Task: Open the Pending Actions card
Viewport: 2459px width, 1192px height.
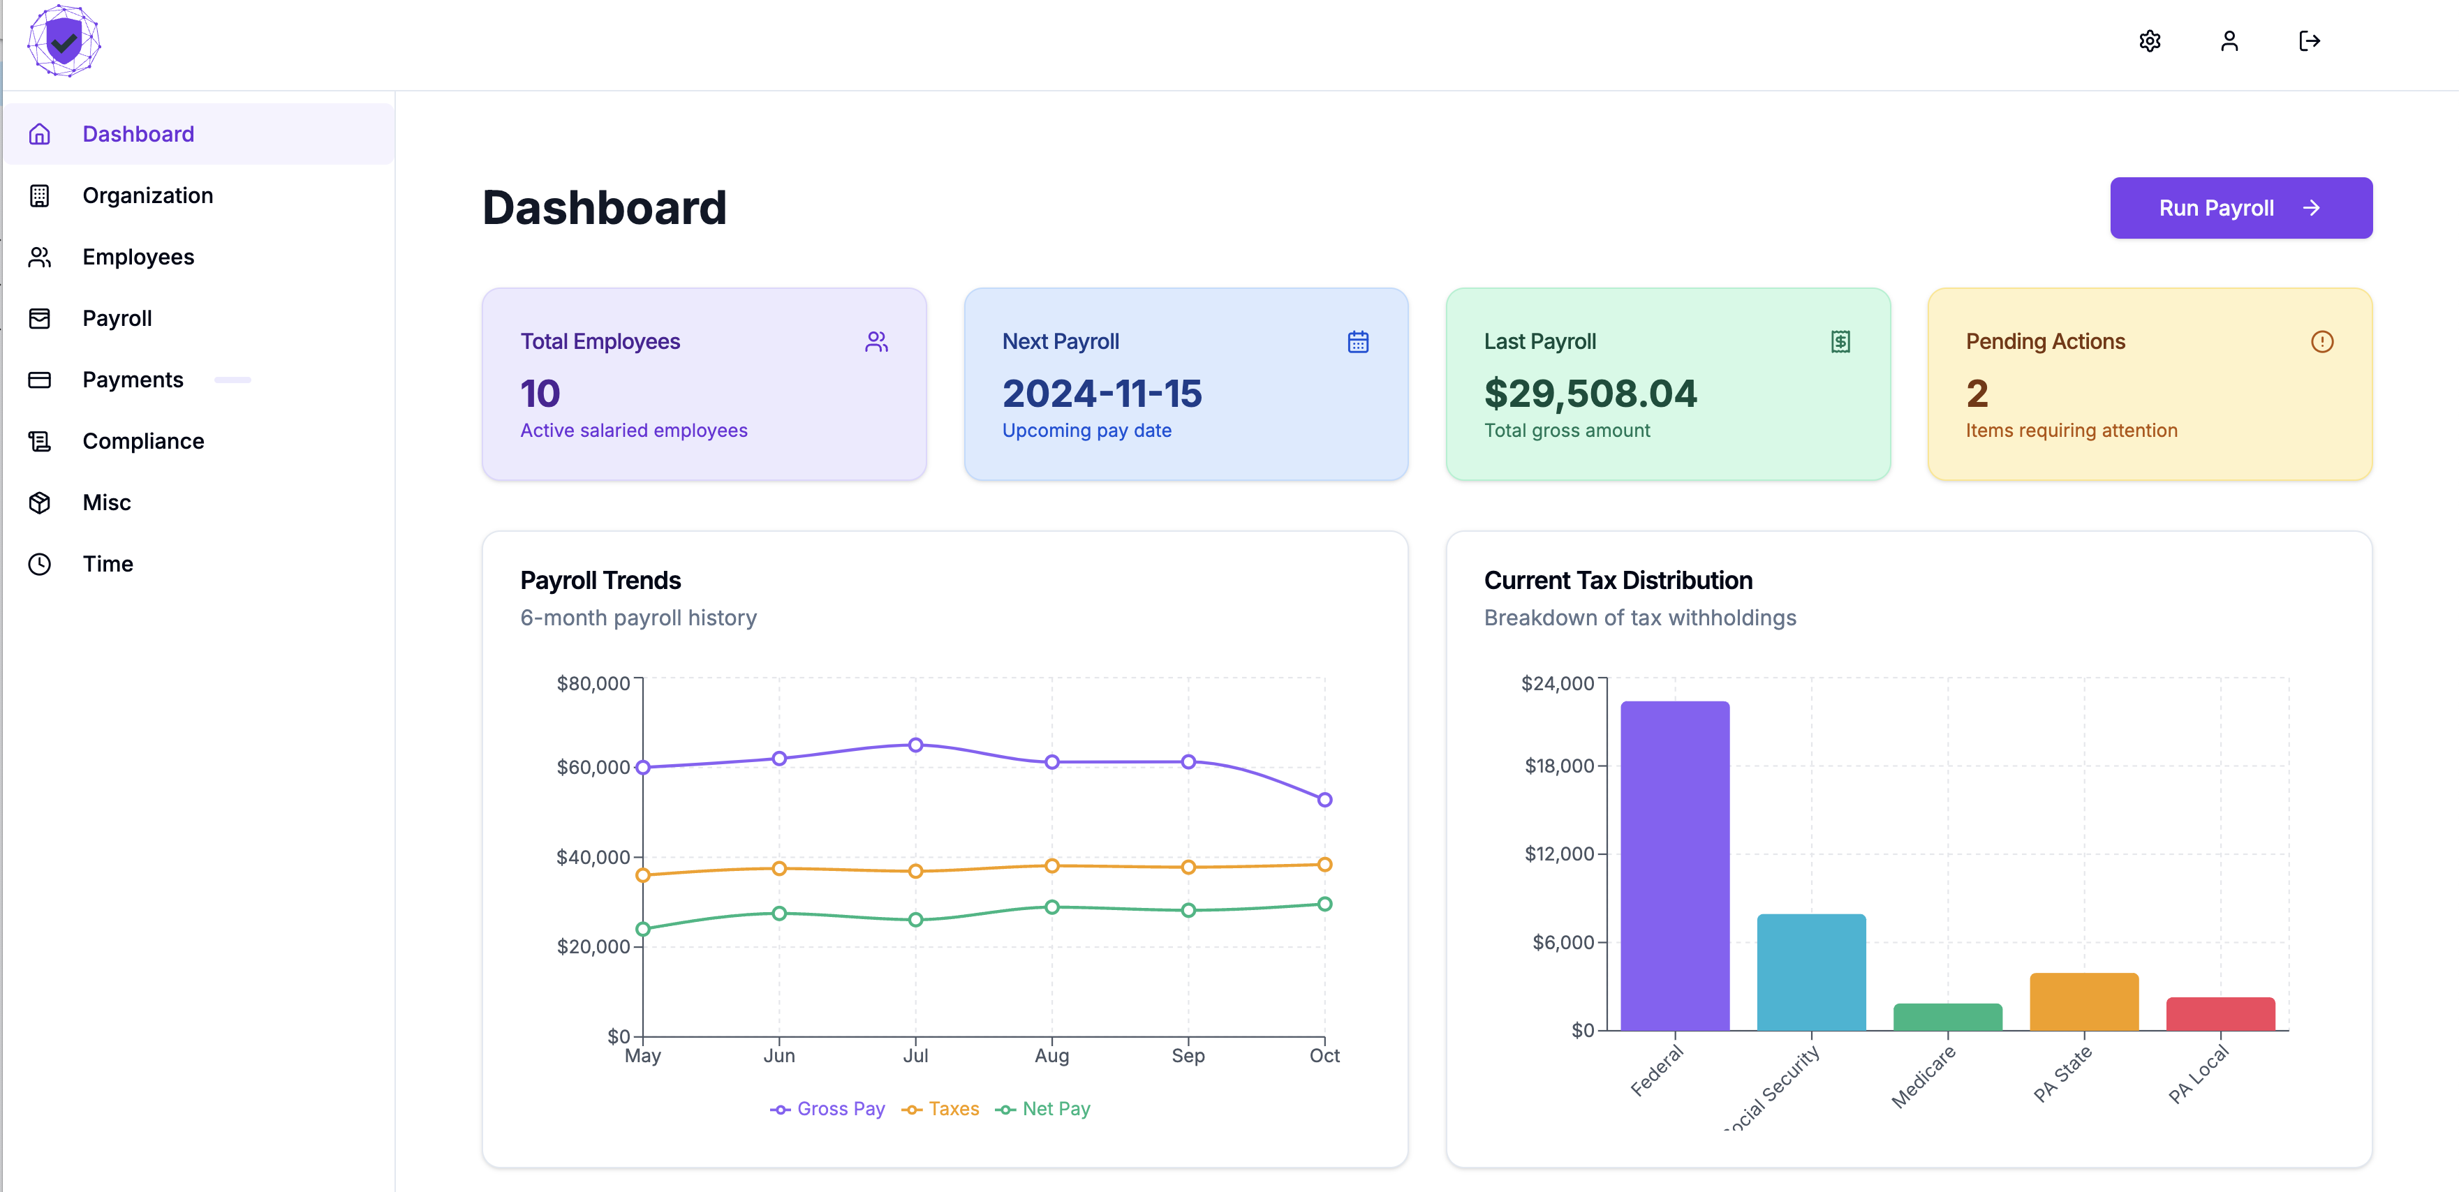Action: pos(2149,385)
